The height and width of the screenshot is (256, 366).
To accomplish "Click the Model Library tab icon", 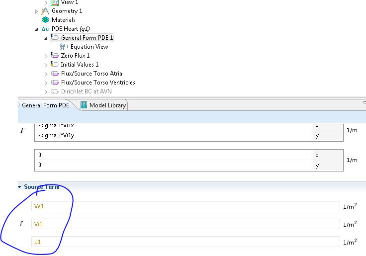I will [84, 105].
